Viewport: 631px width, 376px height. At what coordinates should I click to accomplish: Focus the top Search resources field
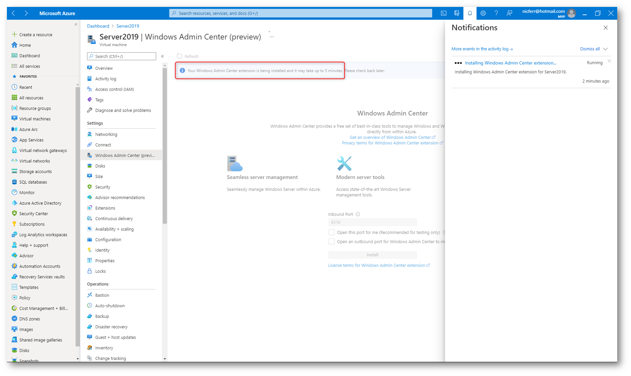point(301,13)
